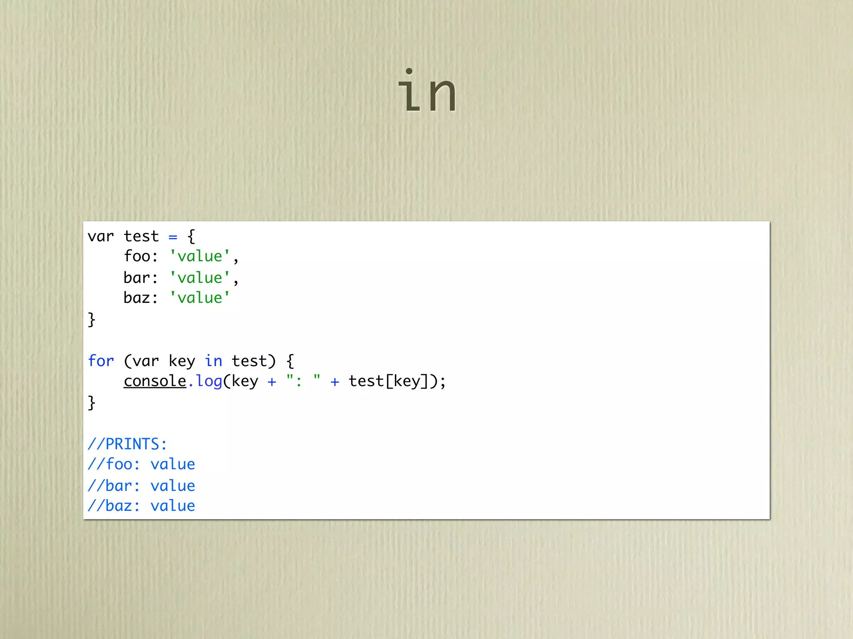Click the "//baz: value" comment line
The height and width of the screenshot is (639, 853).
tap(141, 506)
